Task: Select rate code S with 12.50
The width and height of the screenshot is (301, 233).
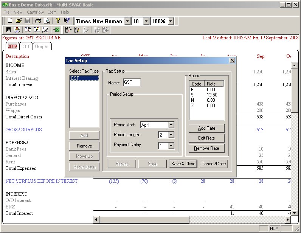Action: tap(206, 95)
